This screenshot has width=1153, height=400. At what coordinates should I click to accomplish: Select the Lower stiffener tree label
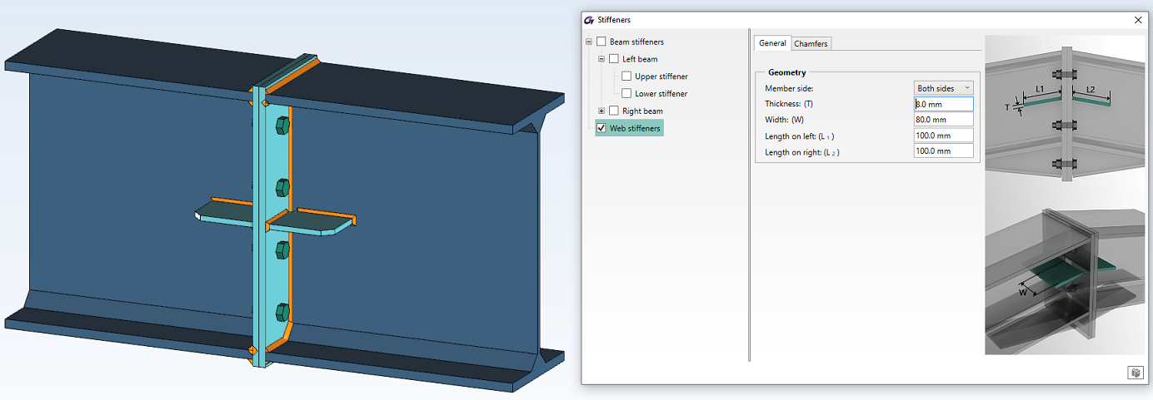click(661, 94)
